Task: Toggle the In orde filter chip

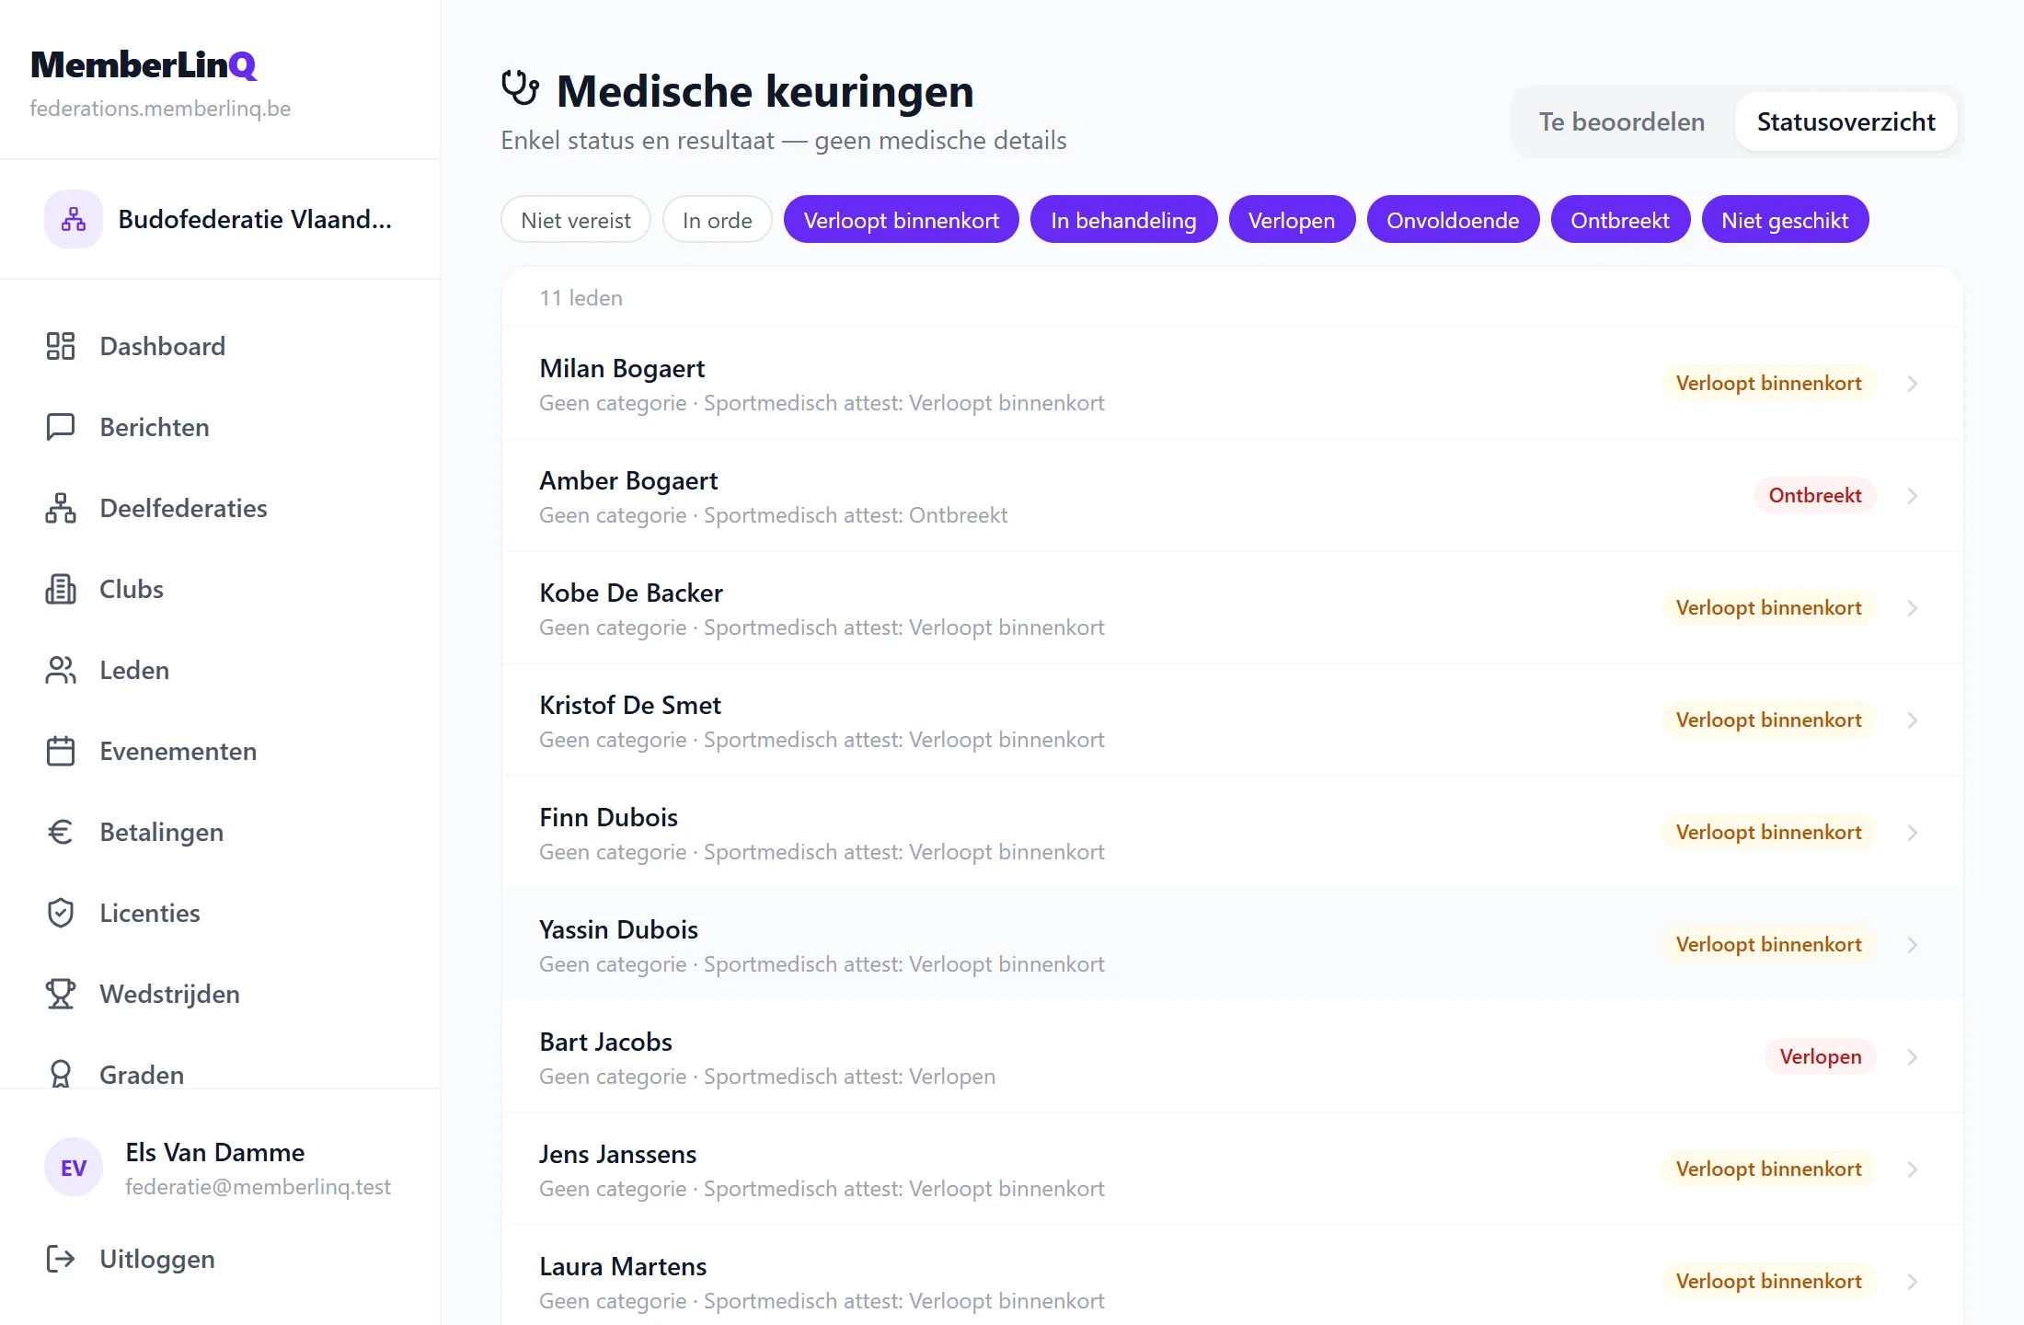Action: (718, 220)
